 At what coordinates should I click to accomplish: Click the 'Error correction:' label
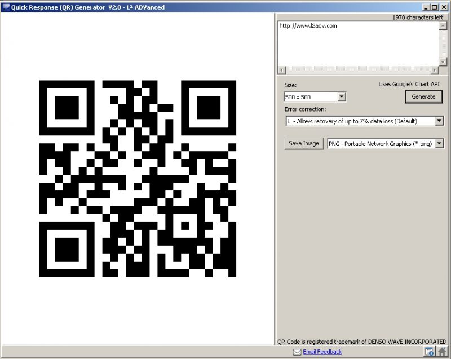pyautogui.click(x=305, y=109)
